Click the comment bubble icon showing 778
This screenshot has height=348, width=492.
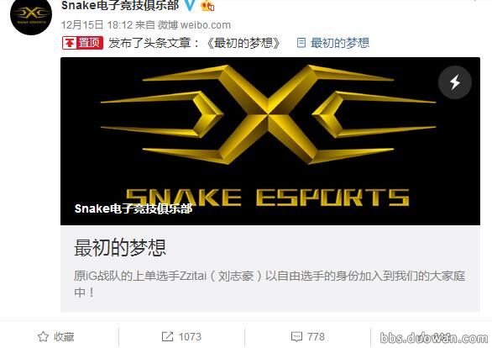pyautogui.click(x=296, y=337)
